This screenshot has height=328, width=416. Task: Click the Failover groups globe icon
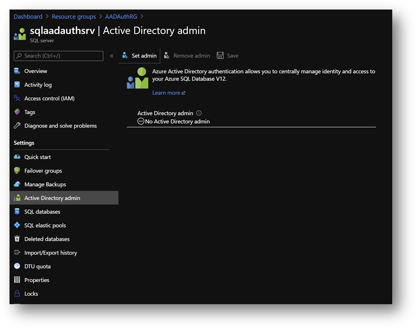tap(17, 170)
